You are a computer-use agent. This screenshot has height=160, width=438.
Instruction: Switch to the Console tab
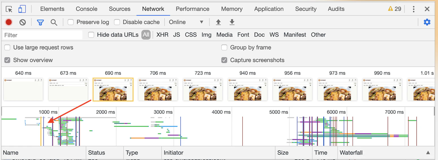pyautogui.click(x=87, y=9)
